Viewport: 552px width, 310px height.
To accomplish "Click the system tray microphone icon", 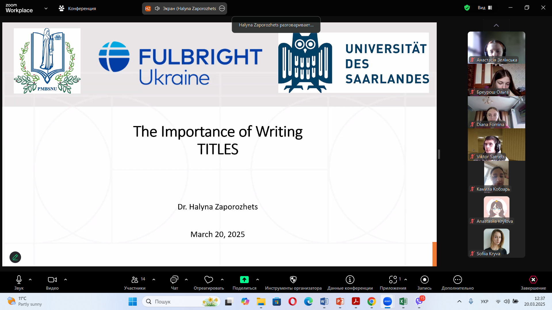I will 471,301.
